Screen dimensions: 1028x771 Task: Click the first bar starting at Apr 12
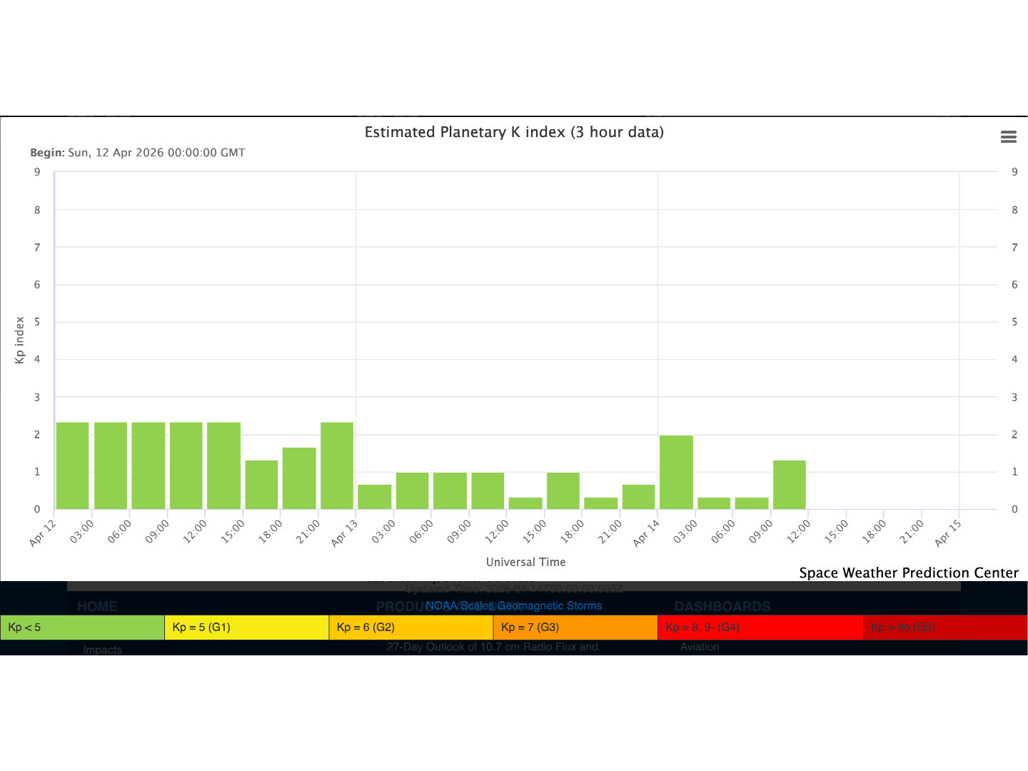(73, 465)
